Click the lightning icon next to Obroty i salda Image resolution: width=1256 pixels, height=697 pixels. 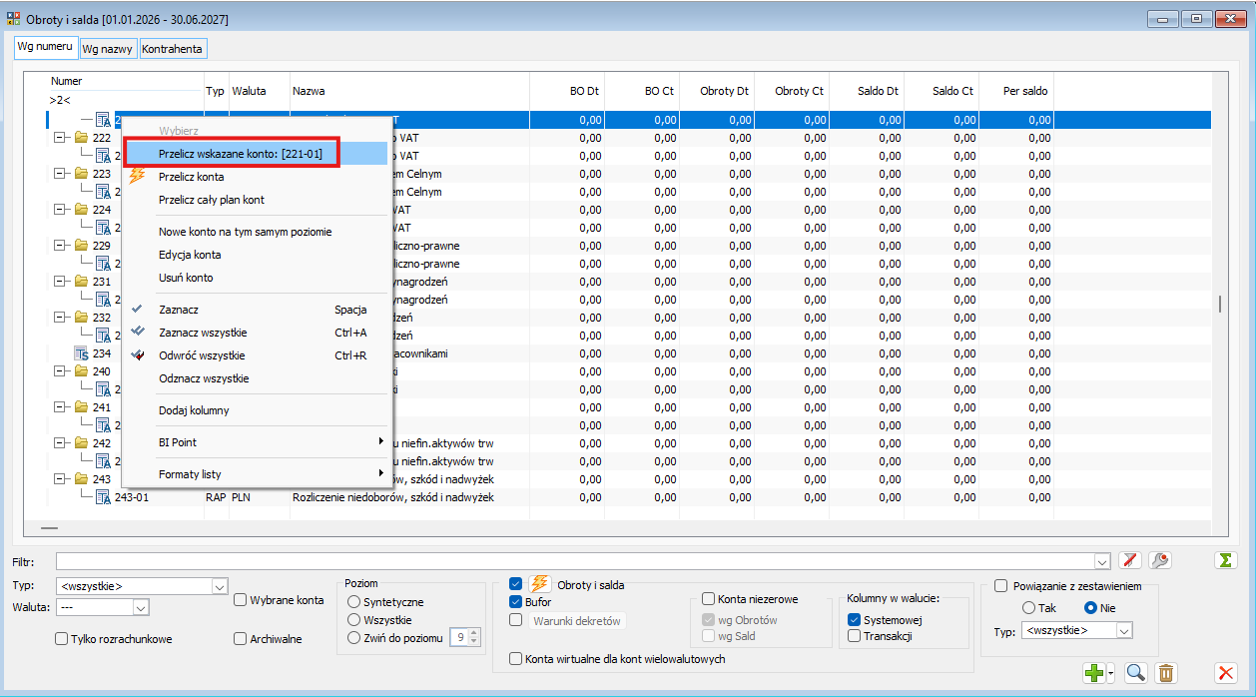point(539,583)
